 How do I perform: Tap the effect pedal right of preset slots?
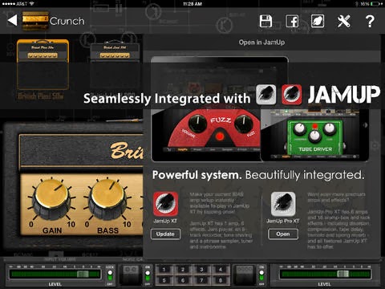245,275
